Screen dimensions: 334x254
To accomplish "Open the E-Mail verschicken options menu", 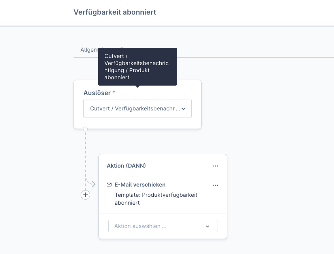I will click(x=215, y=185).
